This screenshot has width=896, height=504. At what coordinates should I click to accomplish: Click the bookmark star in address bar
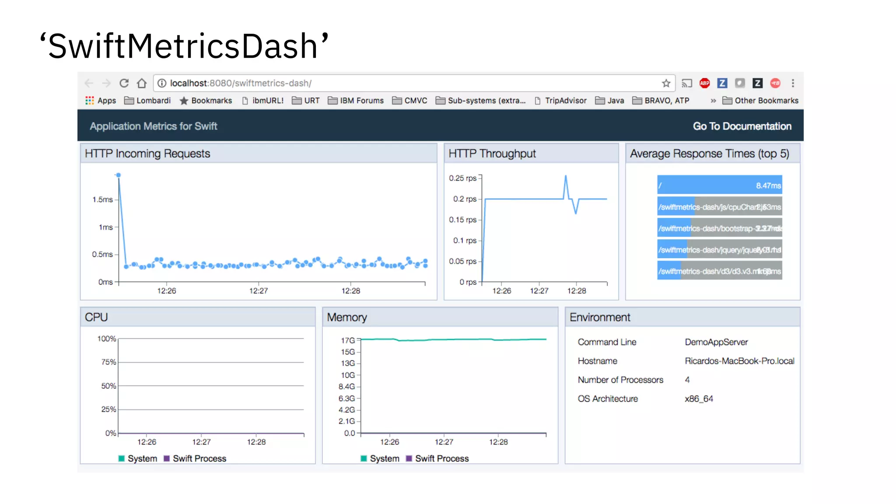[666, 83]
